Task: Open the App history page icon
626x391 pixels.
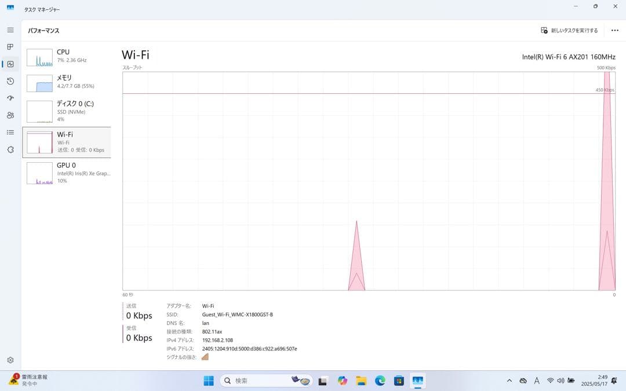Action: [x=10, y=81]
